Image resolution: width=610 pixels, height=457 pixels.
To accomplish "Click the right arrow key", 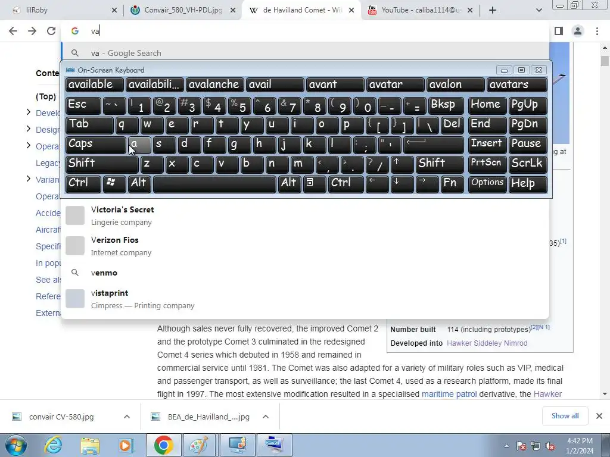I will coord(427,184).
